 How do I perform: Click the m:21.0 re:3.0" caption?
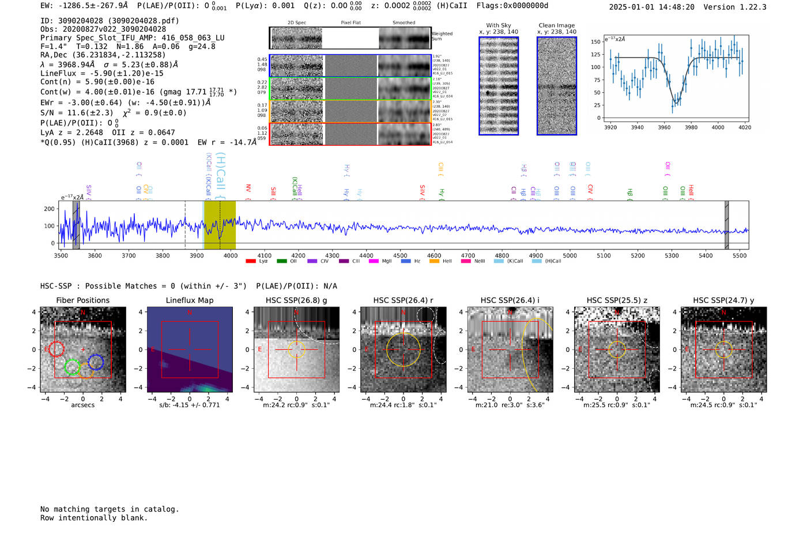click(x=510, y=405)
